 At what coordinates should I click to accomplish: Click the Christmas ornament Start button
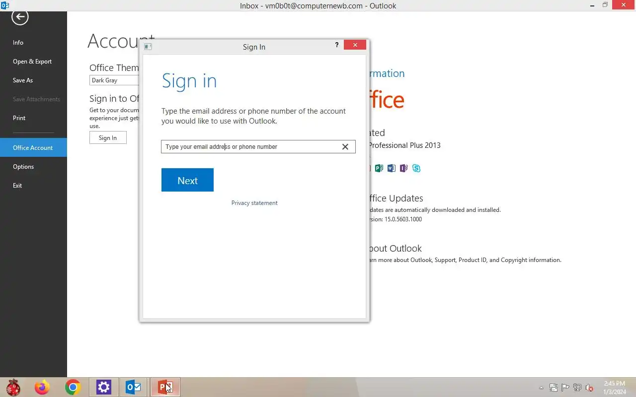(13, 387)
